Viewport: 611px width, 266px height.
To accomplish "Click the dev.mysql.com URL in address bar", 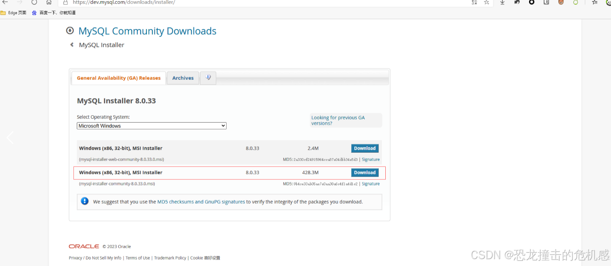I will 124,2.
